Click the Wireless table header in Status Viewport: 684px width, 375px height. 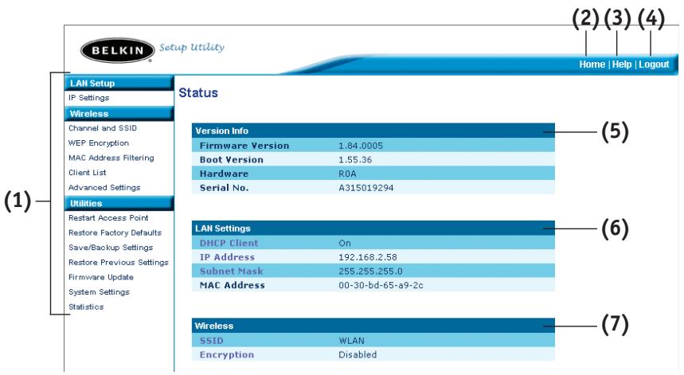coord(373,326)
